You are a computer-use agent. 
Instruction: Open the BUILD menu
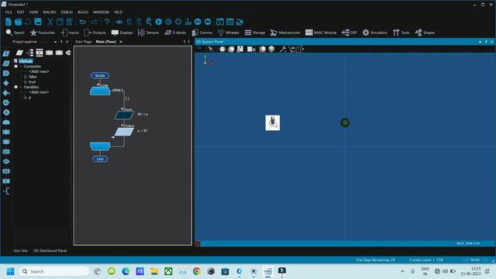click(x=83, y=12)
